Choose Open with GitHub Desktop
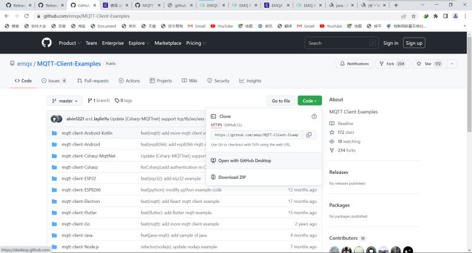472x253 pixels. point(264,160)
